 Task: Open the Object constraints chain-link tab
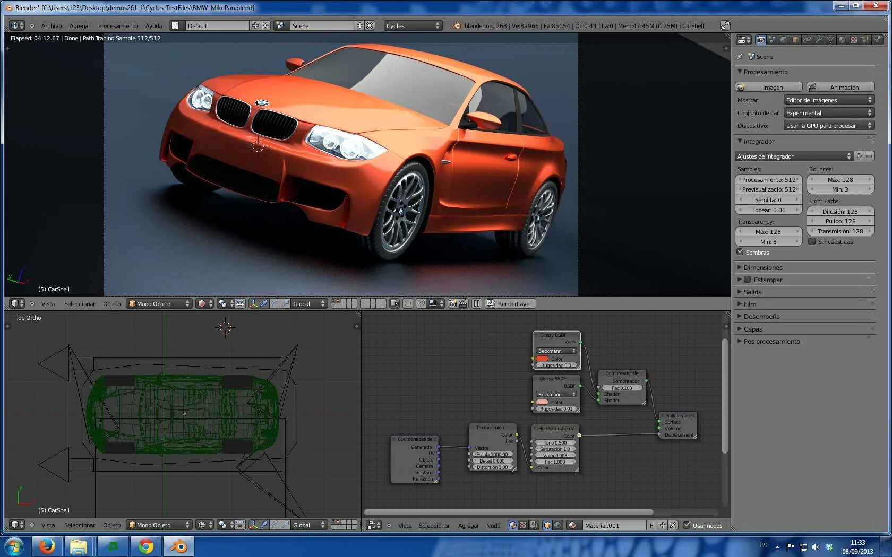click(807, 40)
